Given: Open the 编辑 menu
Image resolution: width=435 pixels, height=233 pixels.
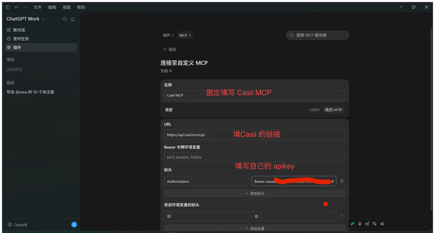Looking at the screenshot, I should [52, 7].
